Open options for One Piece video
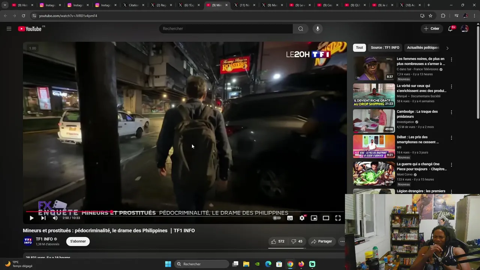Screen dimensions: 480x270 [x=451, y=165]
